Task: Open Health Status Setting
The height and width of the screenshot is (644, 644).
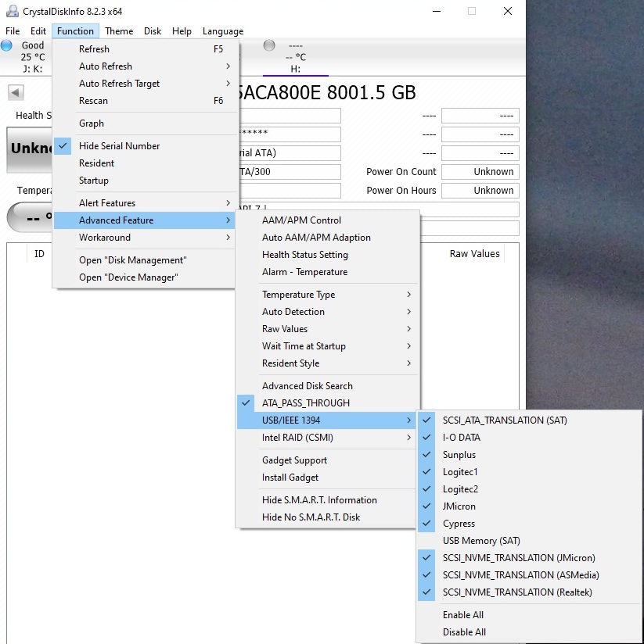Action: pos(328,255)
